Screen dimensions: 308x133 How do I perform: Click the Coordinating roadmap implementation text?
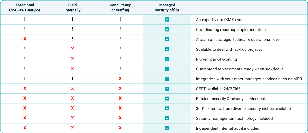tap(230, 30)
